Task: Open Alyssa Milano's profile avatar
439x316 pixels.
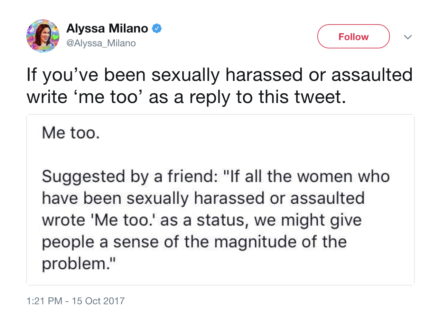Action: coord(43,36)
